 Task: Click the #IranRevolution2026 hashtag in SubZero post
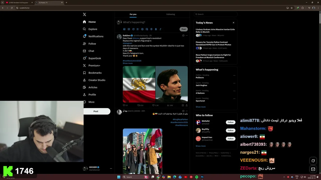point(132,61)
